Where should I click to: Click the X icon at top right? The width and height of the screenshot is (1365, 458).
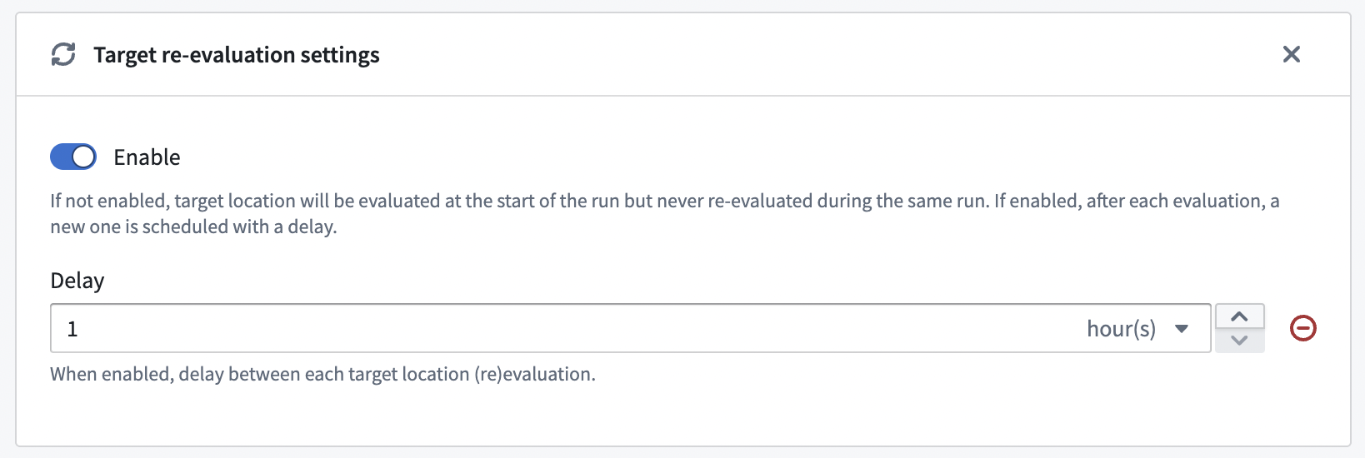pos(1292,54)
